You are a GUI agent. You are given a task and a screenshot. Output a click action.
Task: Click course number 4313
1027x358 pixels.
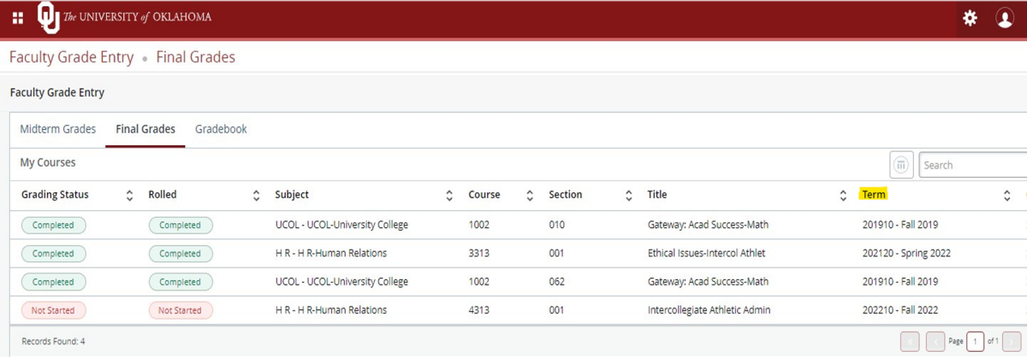point(479,310)
